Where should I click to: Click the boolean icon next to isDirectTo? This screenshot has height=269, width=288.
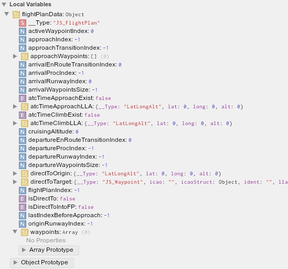click(x=23, y=199)
